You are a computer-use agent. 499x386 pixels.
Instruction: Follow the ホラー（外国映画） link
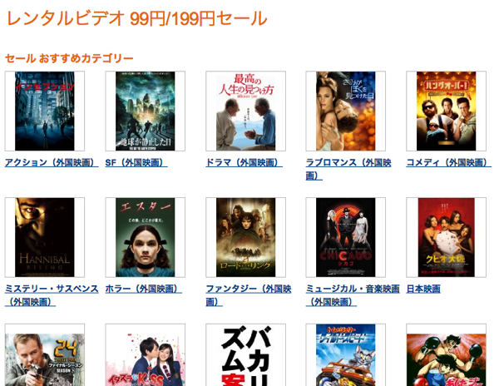[x=144, y=289]
